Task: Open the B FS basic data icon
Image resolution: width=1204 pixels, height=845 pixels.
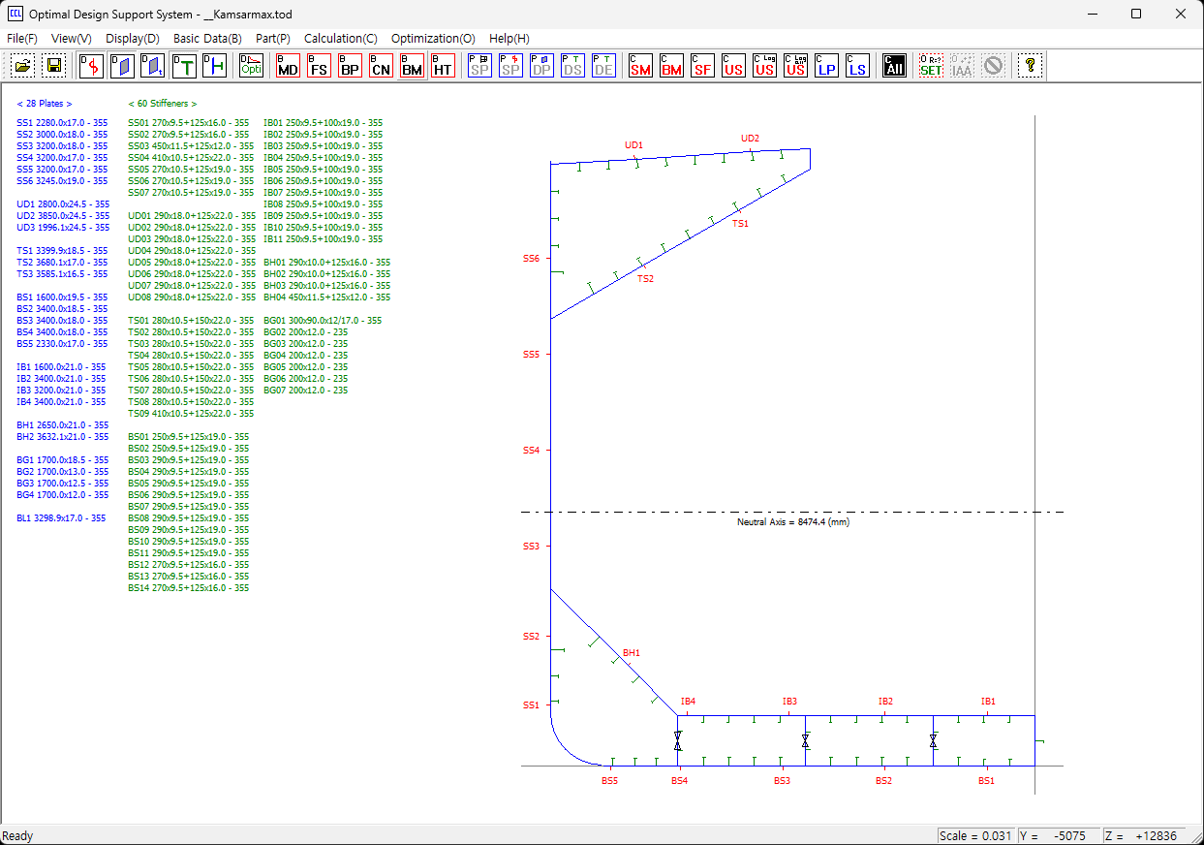Action: point(319,65)
